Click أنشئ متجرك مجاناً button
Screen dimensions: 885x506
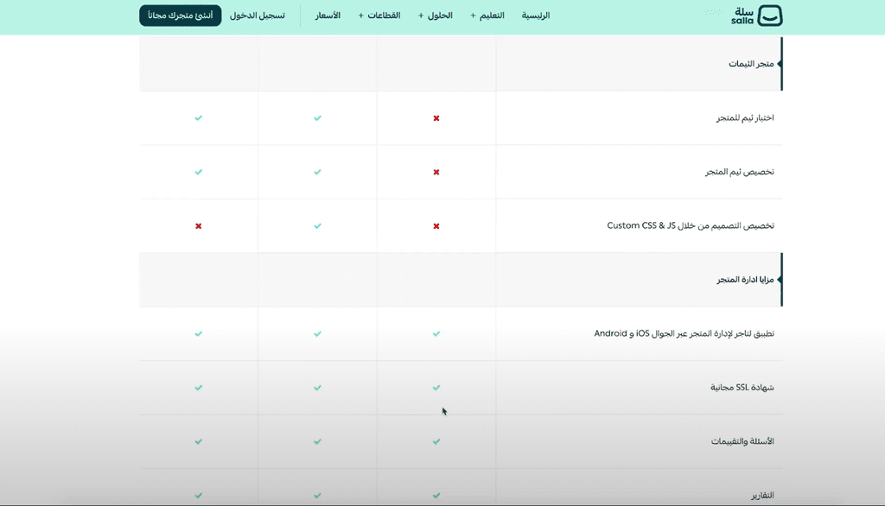[x=181, y=16]
